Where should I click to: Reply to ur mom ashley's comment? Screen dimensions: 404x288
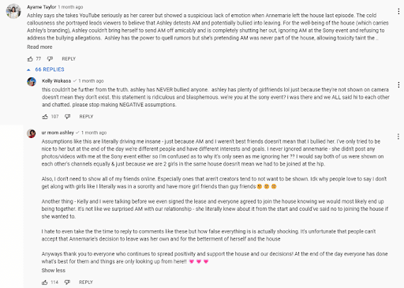tap(86, 282)
